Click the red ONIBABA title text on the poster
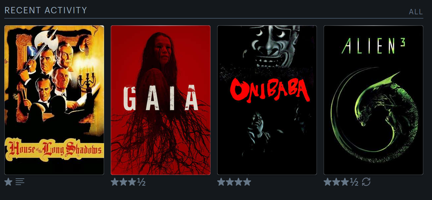The width and height of the screenshot is (432, 200). (270, 90)
